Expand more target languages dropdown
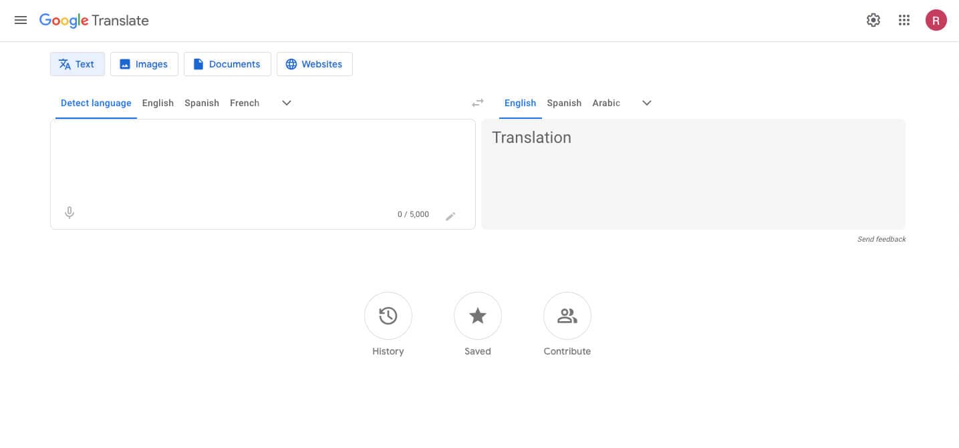The height and width of the screenshot is (448, 959). pos(646,103)
